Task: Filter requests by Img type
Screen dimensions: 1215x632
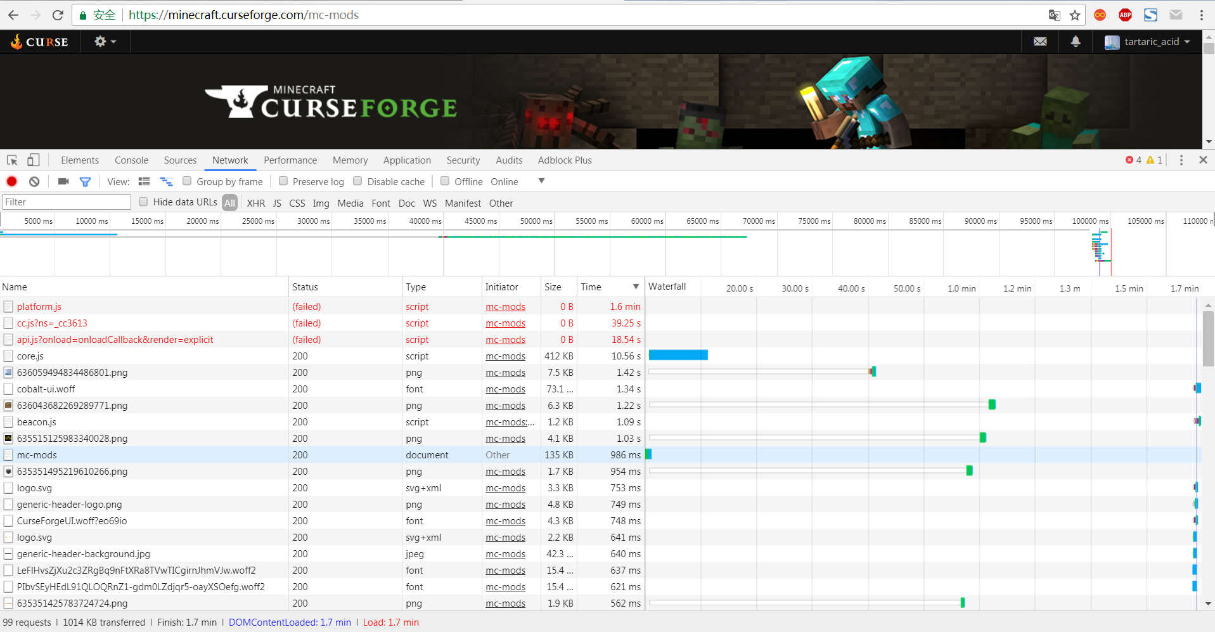Action: pos(321,203)
